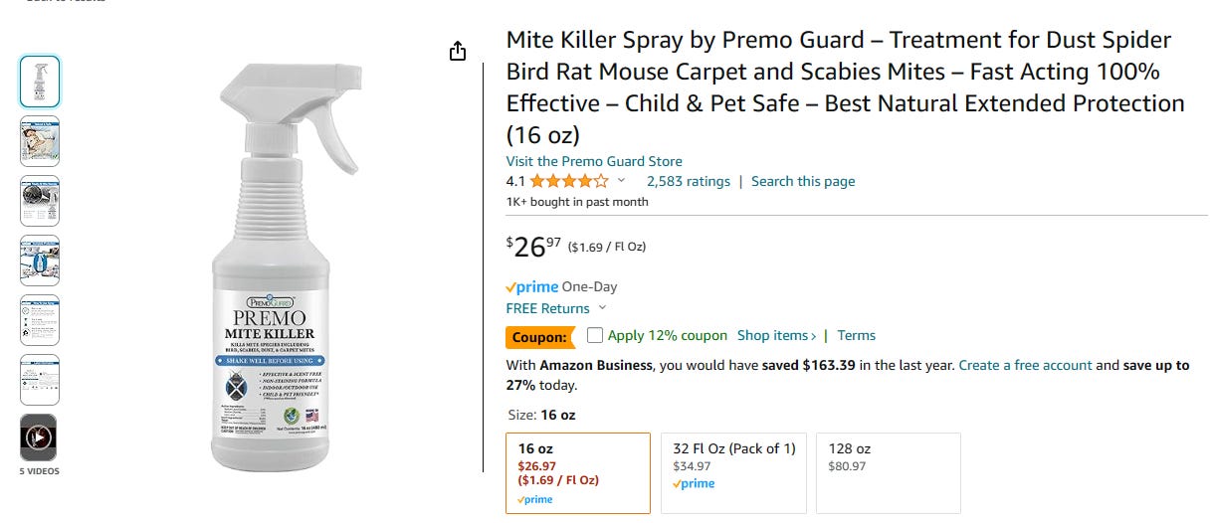Image resolution: width=1210 pixels, height=523 pixels.
Task: View the fourth product thumbnail image
Action: point(40,261)
